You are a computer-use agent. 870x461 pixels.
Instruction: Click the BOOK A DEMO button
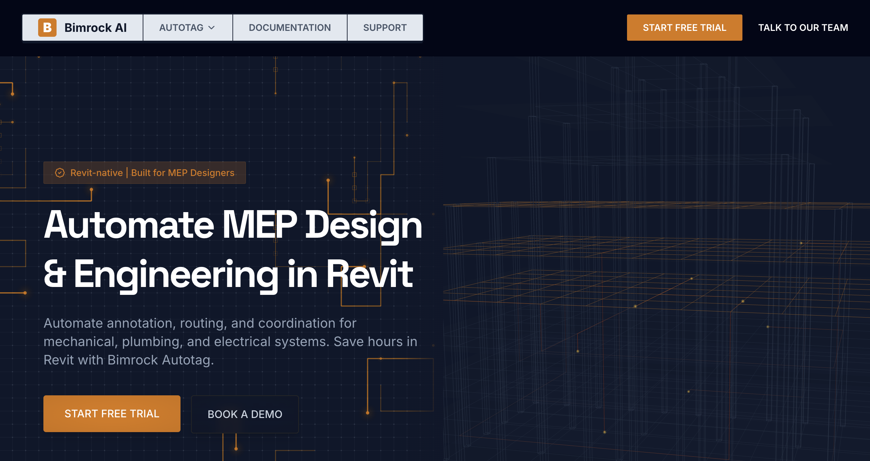245,414
